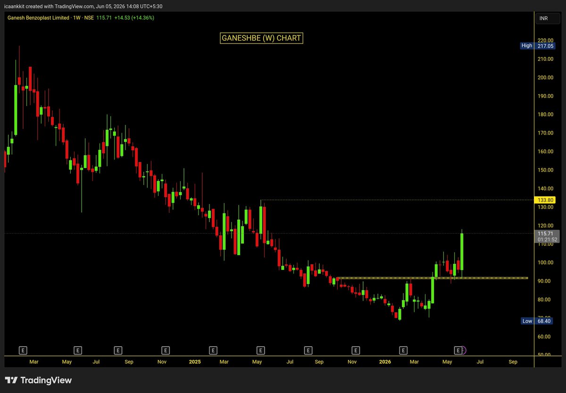Open the earnings E marker above Nov 2024
This screenshot has height=393, width=566.
tap(166, 350)
